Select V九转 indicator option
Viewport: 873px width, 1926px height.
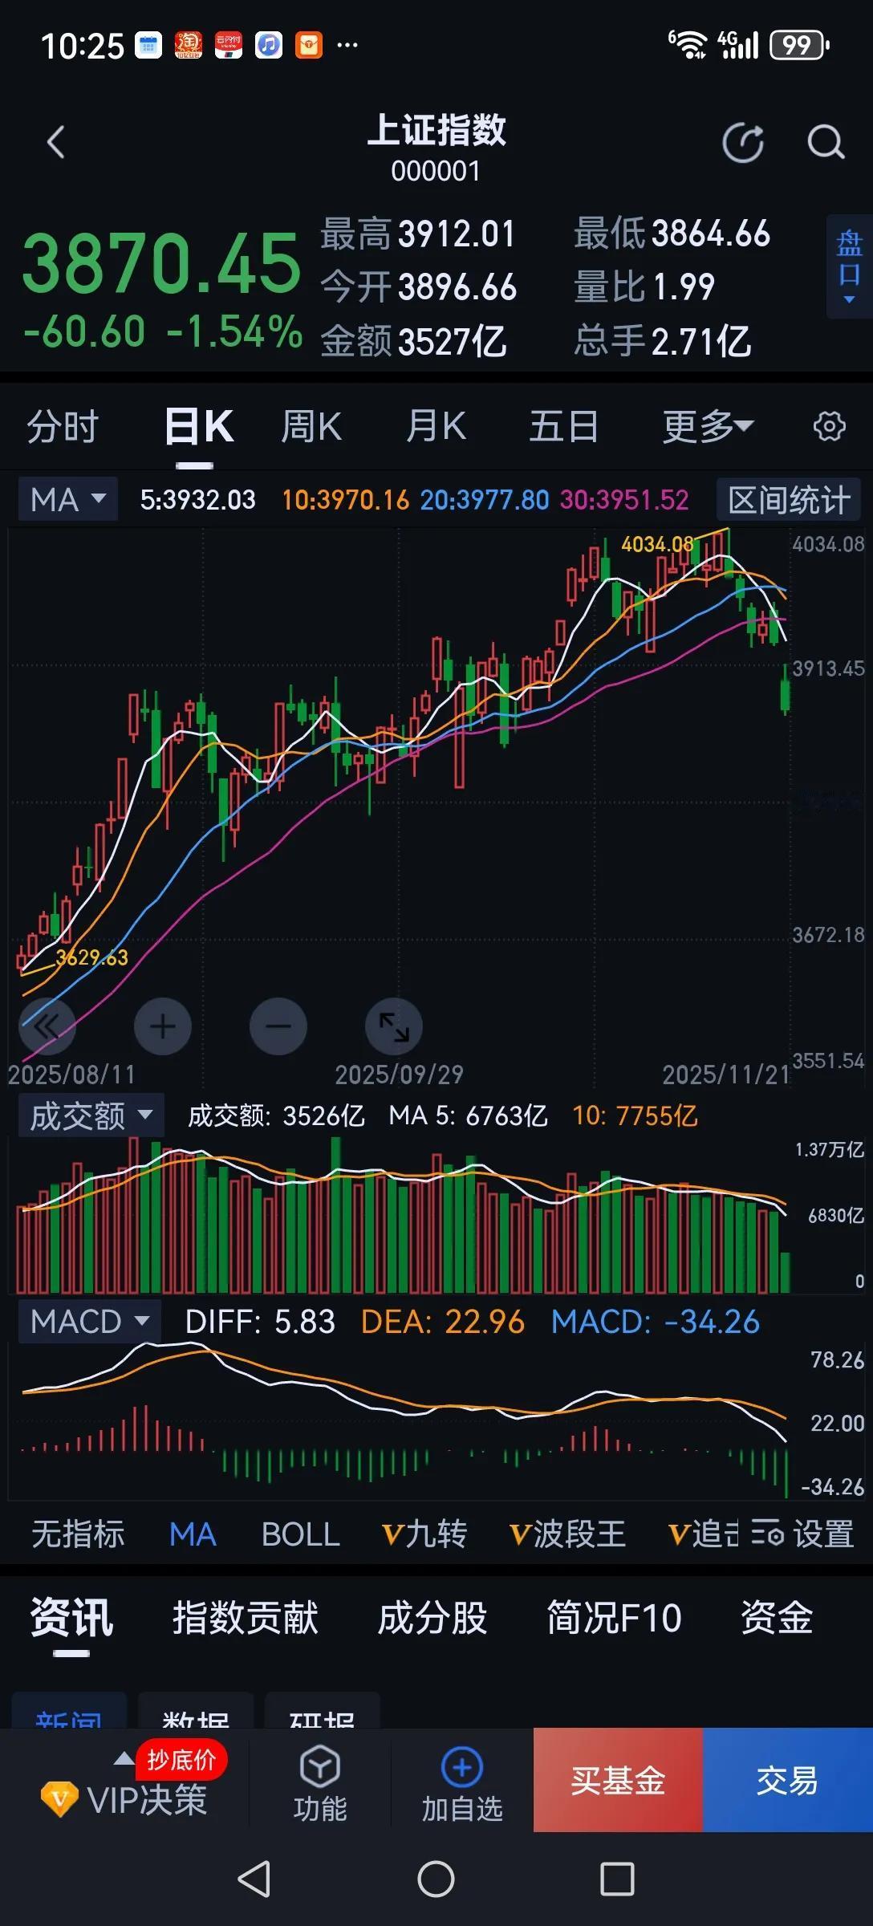pyautogui.click(x=424, y=1534)
